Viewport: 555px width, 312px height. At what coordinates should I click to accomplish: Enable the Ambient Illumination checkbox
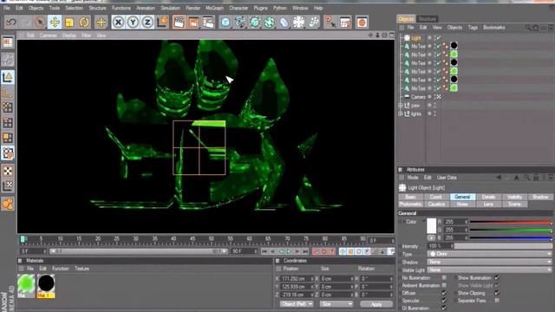tap(444, 285)
